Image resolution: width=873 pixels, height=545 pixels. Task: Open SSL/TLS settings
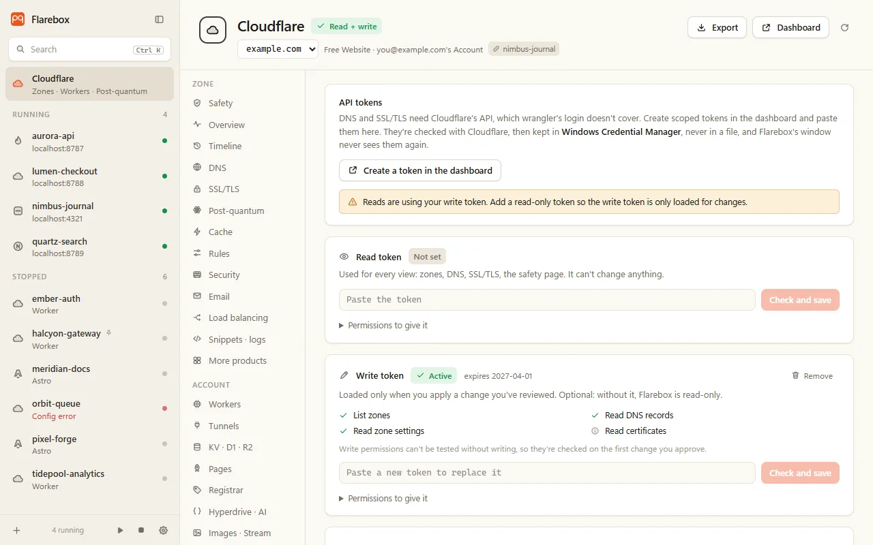(242, 189)
